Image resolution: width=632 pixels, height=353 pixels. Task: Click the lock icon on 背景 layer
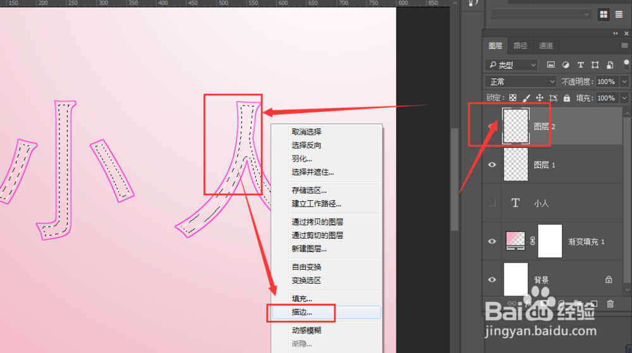coord(609,279)
